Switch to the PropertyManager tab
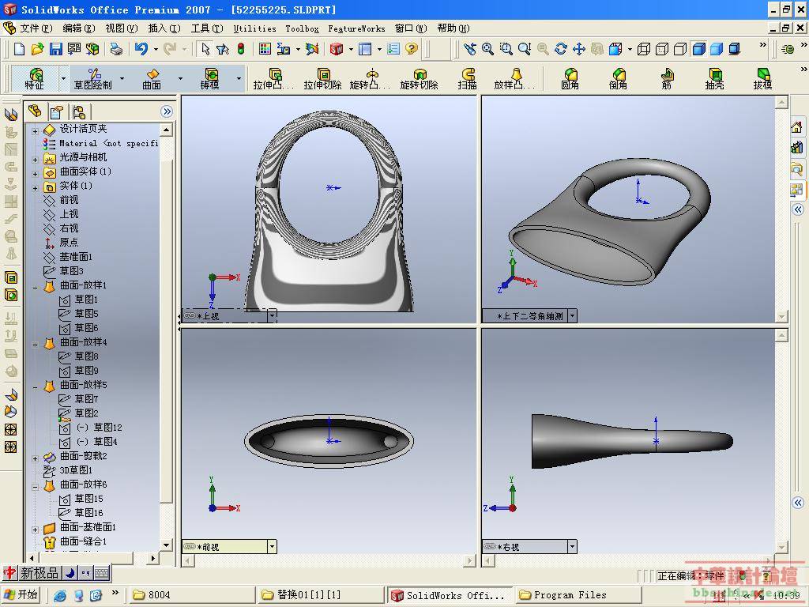809x607 pixels. point(56,111)
